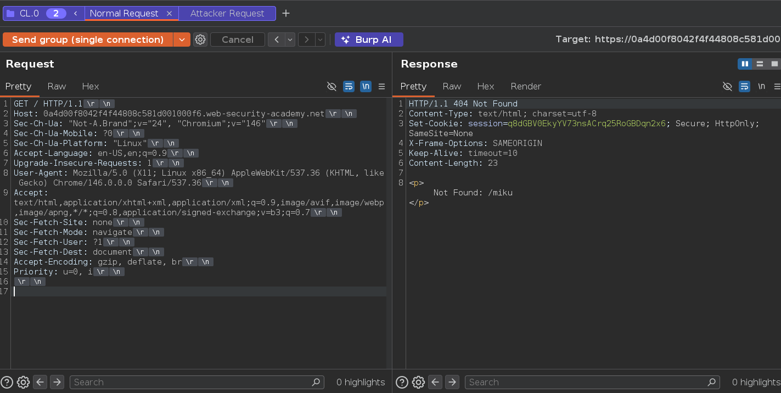Open help for Response search bar
The height and width of the screenshot is (393, 781).
coord(402,382)
